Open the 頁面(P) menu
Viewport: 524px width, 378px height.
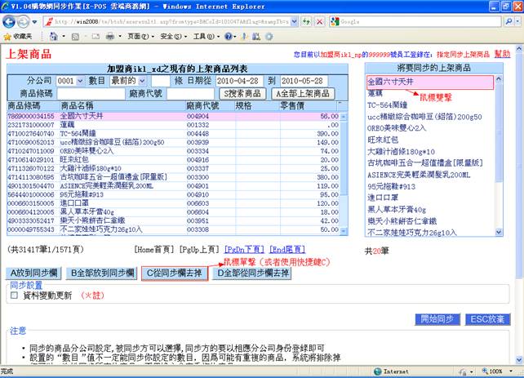(140, 37)
